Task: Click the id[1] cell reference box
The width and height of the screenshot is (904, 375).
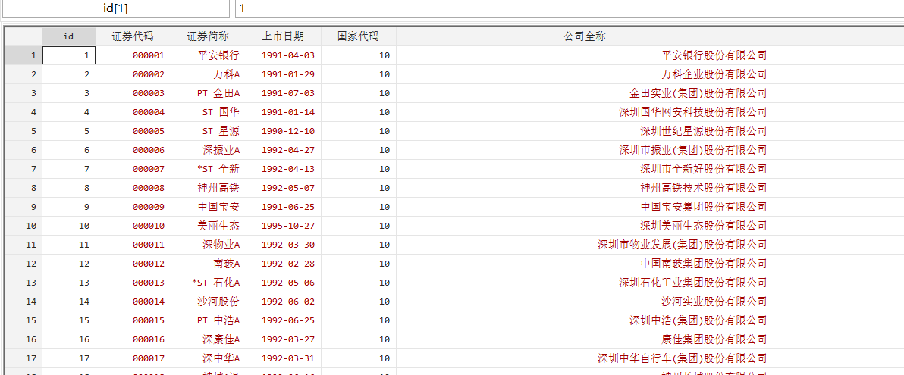Action: [x=116, y=8]
